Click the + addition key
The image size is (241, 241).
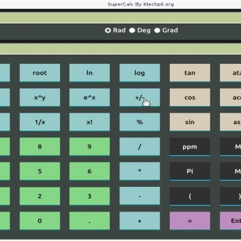coord(140,221)
